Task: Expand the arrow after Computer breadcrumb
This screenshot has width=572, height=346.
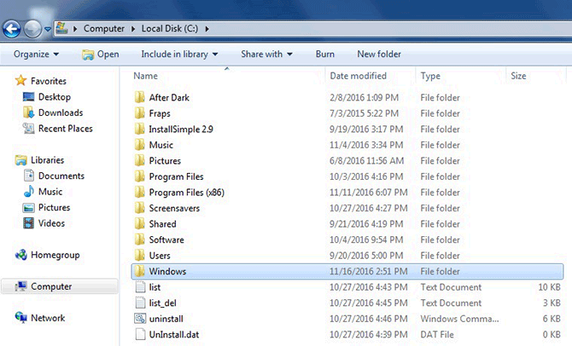Action: (x=133, y=29)
